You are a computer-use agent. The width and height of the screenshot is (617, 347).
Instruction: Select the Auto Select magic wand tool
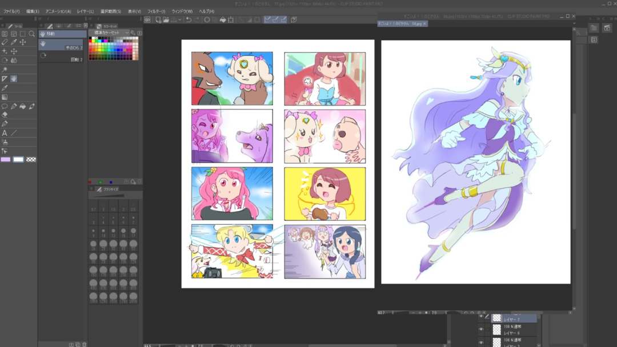[5, 70]
